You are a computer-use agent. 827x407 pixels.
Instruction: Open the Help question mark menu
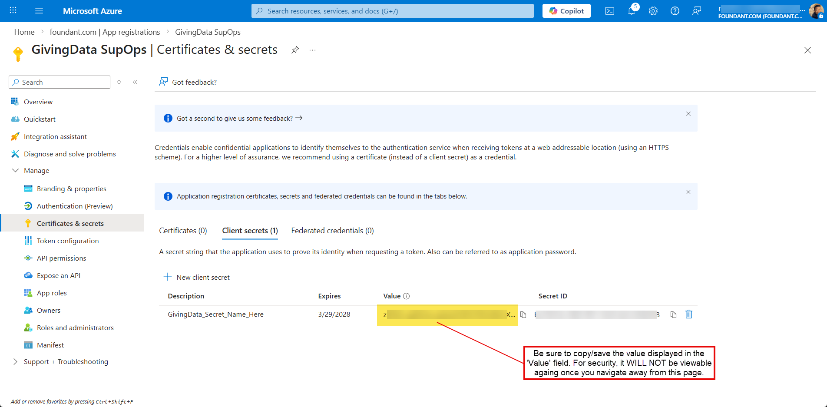(x=675, y=11)
